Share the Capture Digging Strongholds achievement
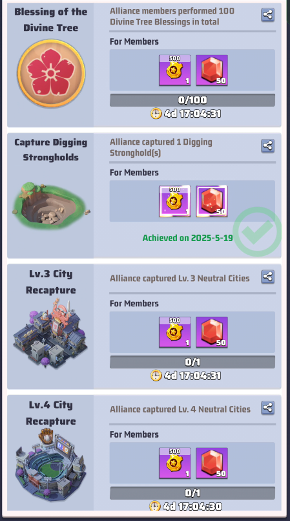Image resolution: width=290 pixels, height=521 pixels. click(268, 145)
